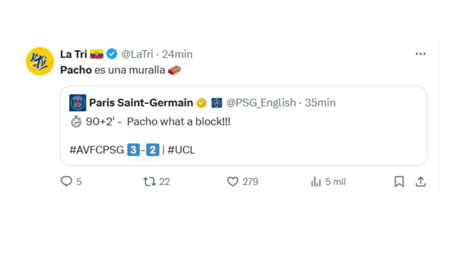The width and height of the screenshot is (465, 261).
Task: Like the tweet with heart icon
Action: click(x=232, y=182)
